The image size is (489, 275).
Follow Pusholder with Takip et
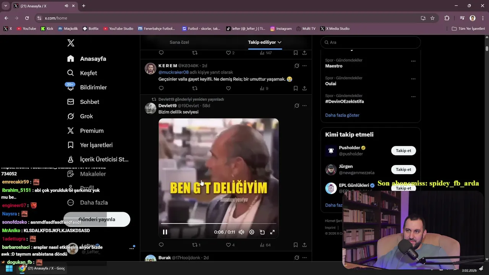403,150
